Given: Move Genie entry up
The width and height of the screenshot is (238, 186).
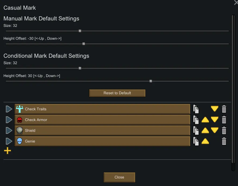Looking at the screenshot, I should (x=205, y=141).
